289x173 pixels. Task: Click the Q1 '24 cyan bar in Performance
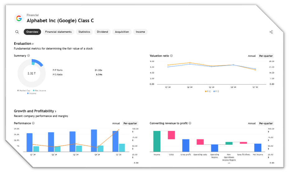coord(36,149)
